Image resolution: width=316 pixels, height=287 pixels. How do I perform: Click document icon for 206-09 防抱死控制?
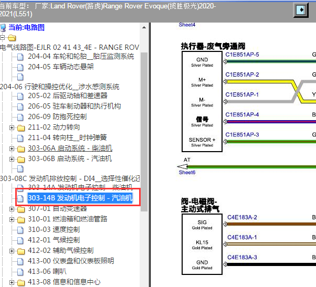(x=20, y=117)
